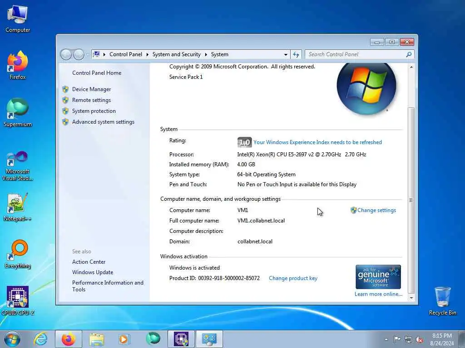Viewport: 465px width, 348px height.
Task: Click the VM1.collabnet.local full computer name
Action: (x=261, y=221)
